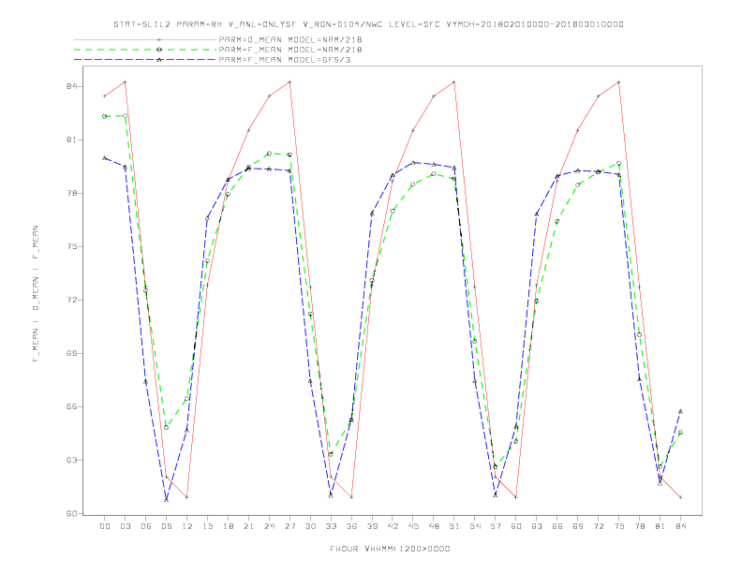742x573 pixels.
Task: Click the green NAM circle marker at hour 84
Action: point(680,433)
